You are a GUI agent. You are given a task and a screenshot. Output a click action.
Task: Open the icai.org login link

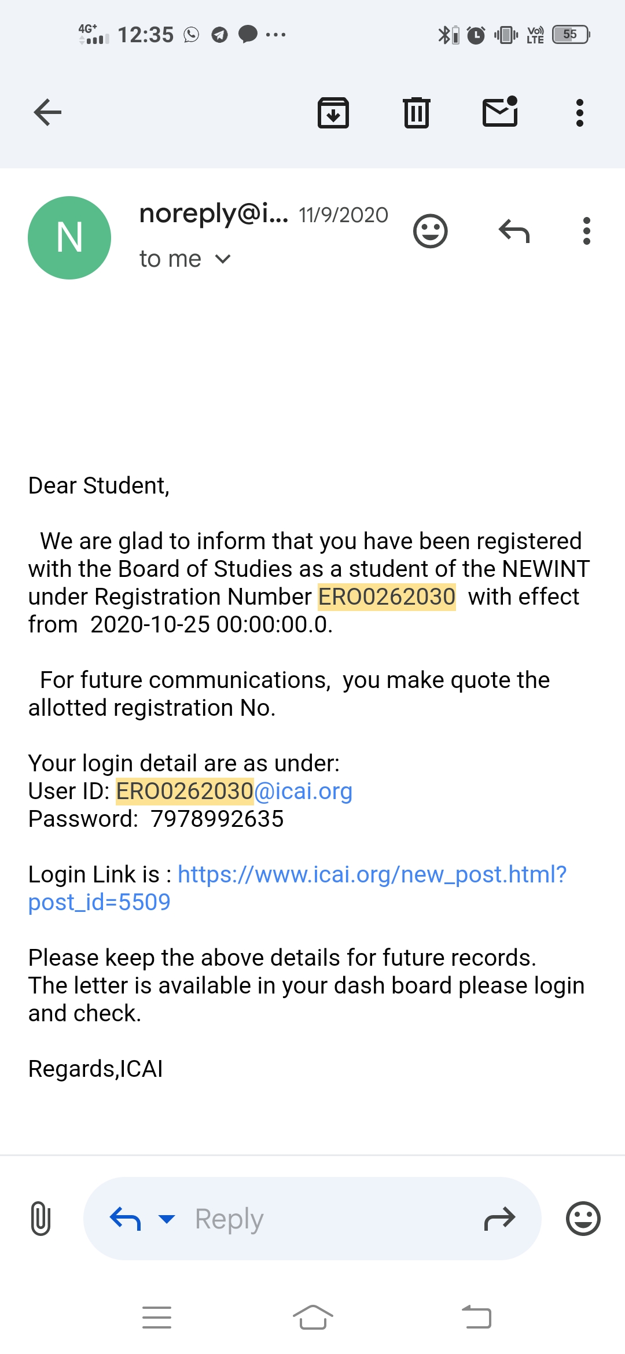(372, 874)
